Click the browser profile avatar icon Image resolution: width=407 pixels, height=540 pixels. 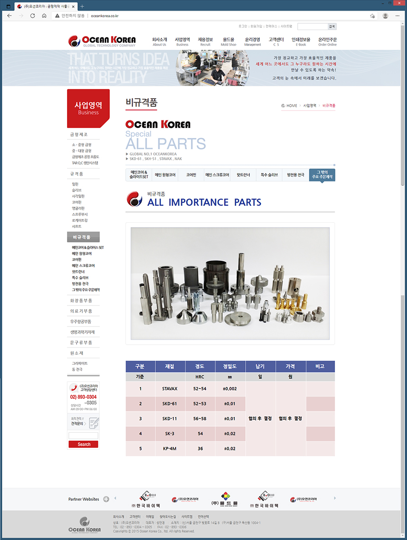click(385, 15)
